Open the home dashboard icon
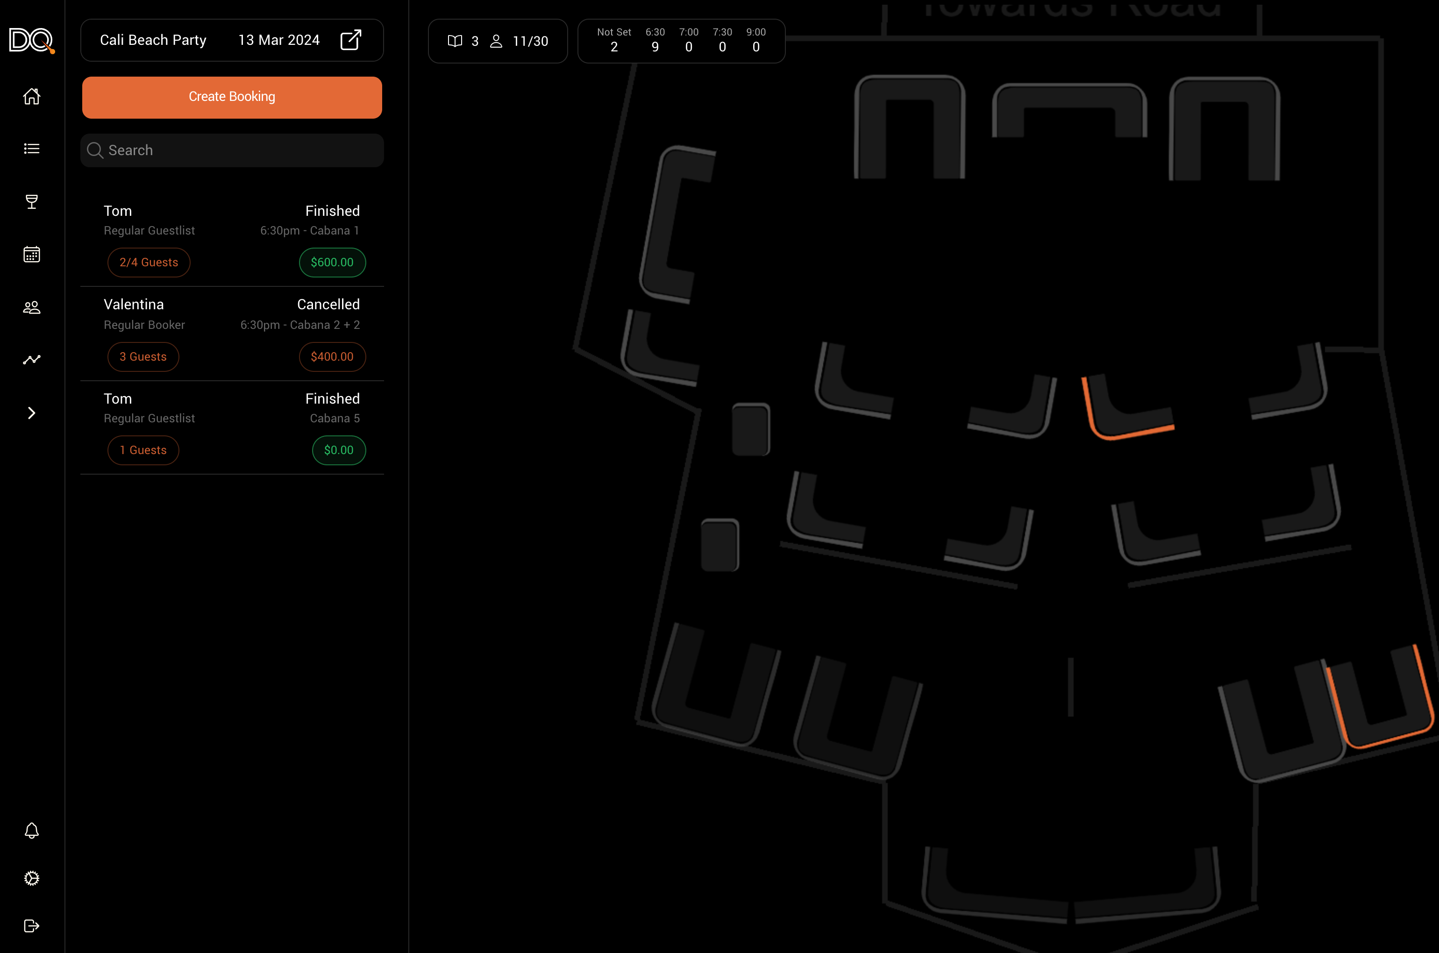This screenshot has width=1439, height=953. [x=32, y=96]
